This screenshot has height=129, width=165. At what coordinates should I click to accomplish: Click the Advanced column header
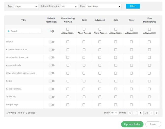coord(100,20)
